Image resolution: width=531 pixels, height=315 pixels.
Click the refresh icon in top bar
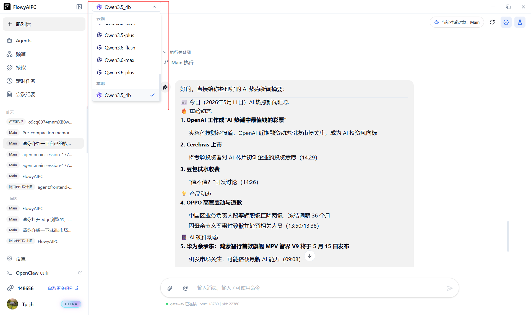pyautogui.click(x=492, y=22)
